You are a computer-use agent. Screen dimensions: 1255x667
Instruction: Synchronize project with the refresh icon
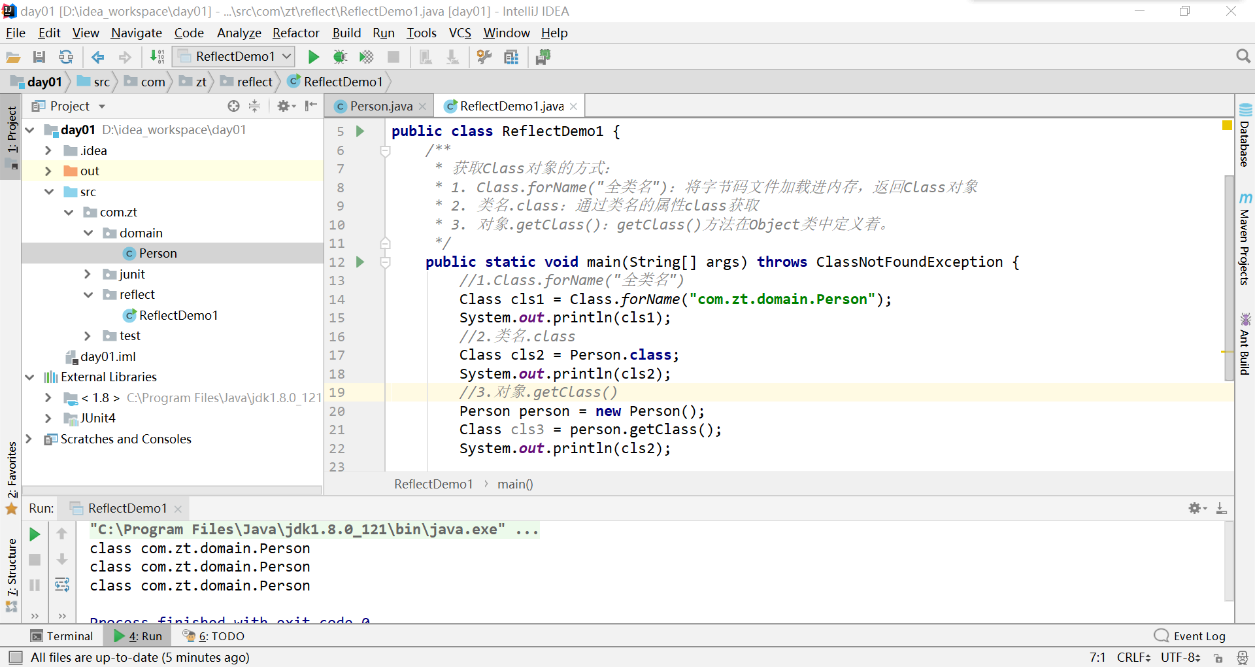pos(66,57)
